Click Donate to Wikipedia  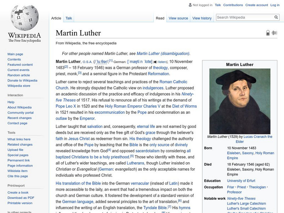click(22, 80)
